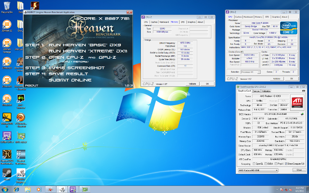The height and width of the screenshot is (193, 309).
Task: Open the Heaven DX11 Benchmark desktop shortcut
Action: [x=7, y=157]
